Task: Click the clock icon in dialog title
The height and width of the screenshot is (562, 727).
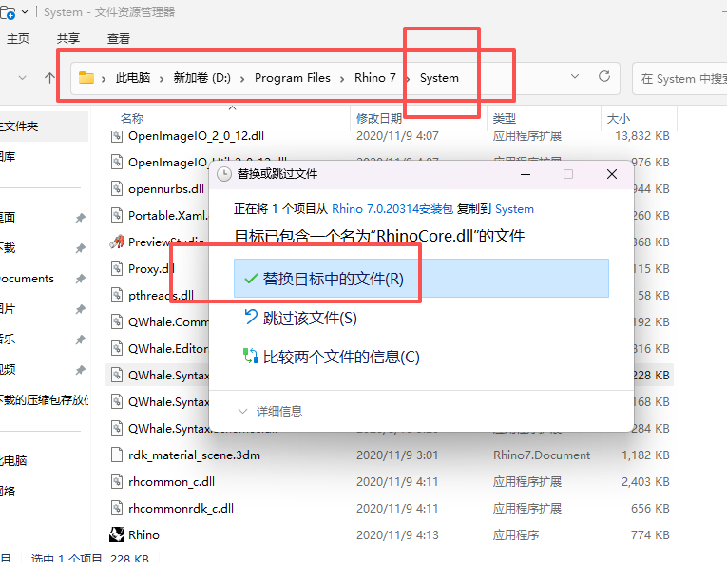Action: [x=224, y=174]
